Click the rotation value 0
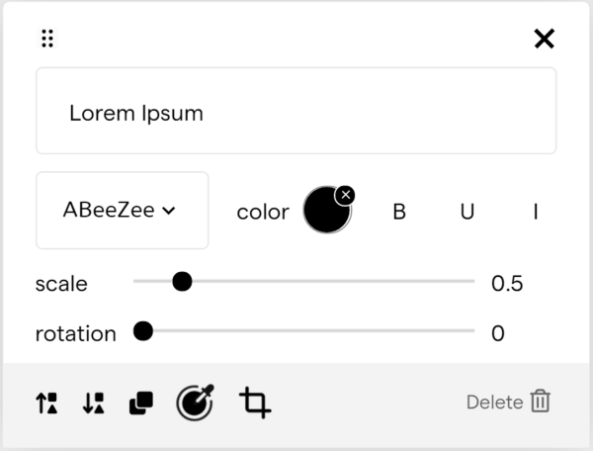593x451 pixels. click(498, 333)
